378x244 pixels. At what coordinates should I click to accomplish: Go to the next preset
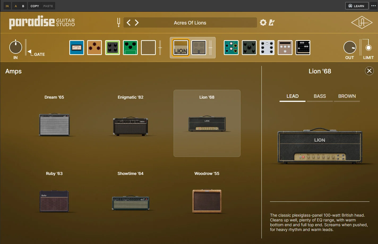tap(137, 23)
